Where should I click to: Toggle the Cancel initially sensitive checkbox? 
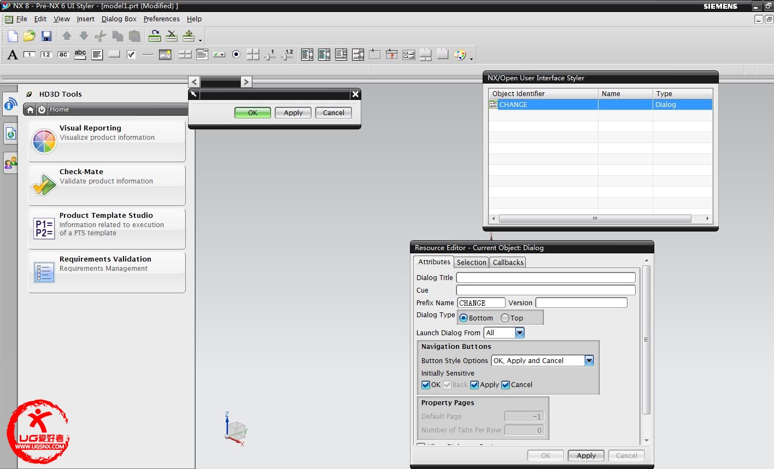pos(506,385)
